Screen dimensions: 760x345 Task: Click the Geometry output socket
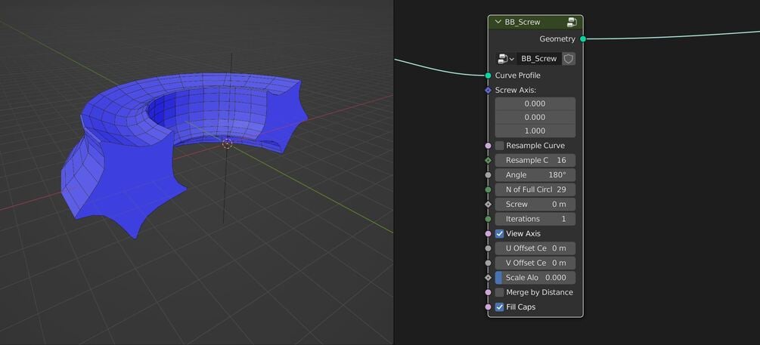(x=583, y=39)
